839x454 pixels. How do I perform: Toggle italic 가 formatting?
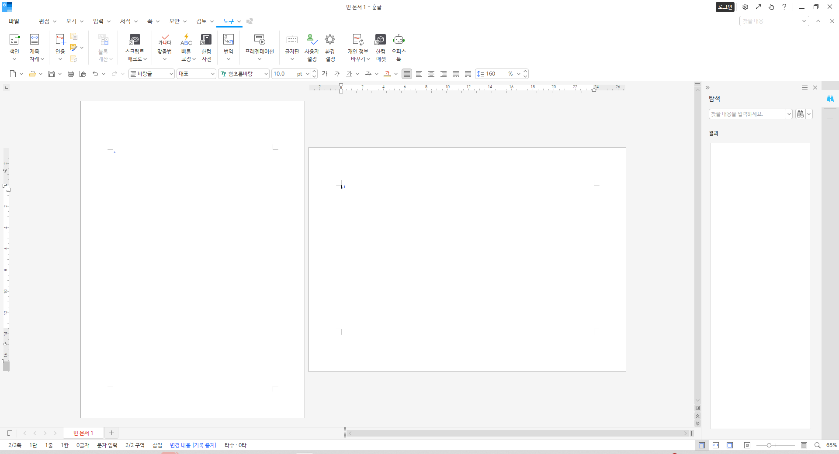[337, 74]
